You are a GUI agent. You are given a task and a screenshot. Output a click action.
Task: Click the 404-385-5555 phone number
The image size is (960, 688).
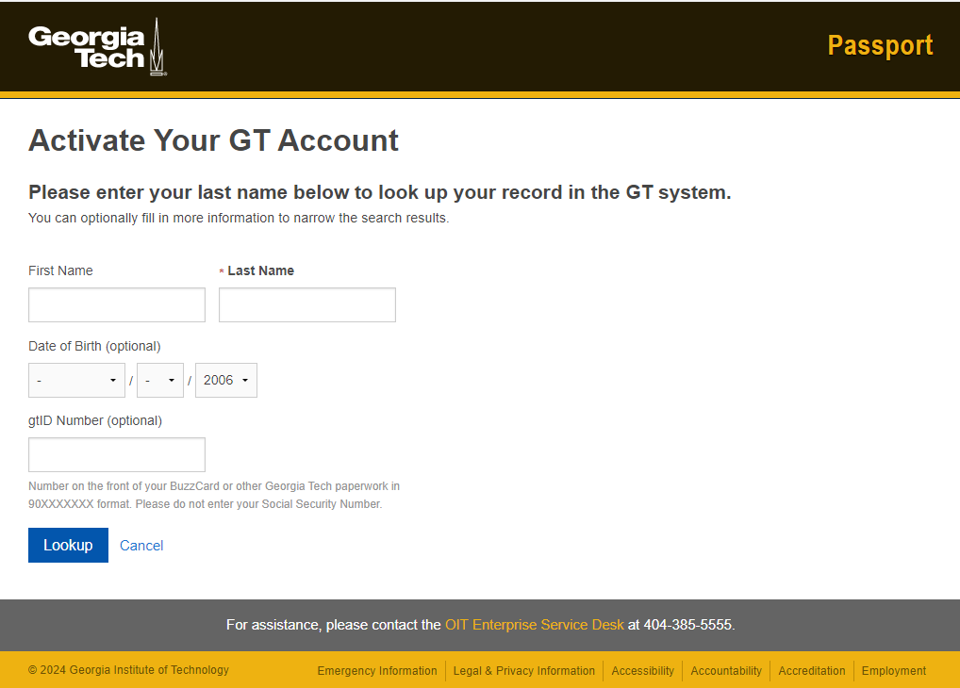click(687, 625)
